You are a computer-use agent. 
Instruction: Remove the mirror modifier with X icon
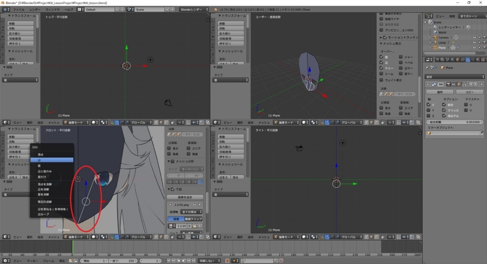(x=482, y=85)
